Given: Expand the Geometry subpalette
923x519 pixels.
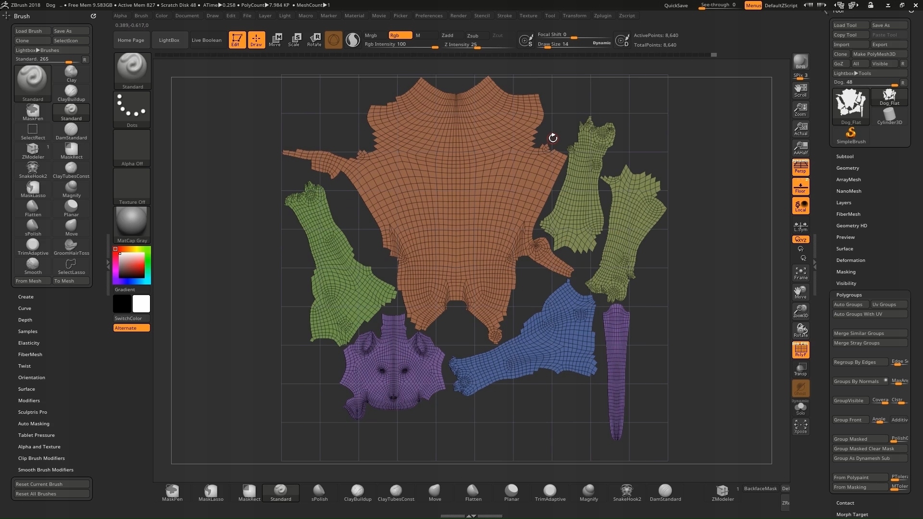Looking at the screenshot, I should [x=848, y=168].
